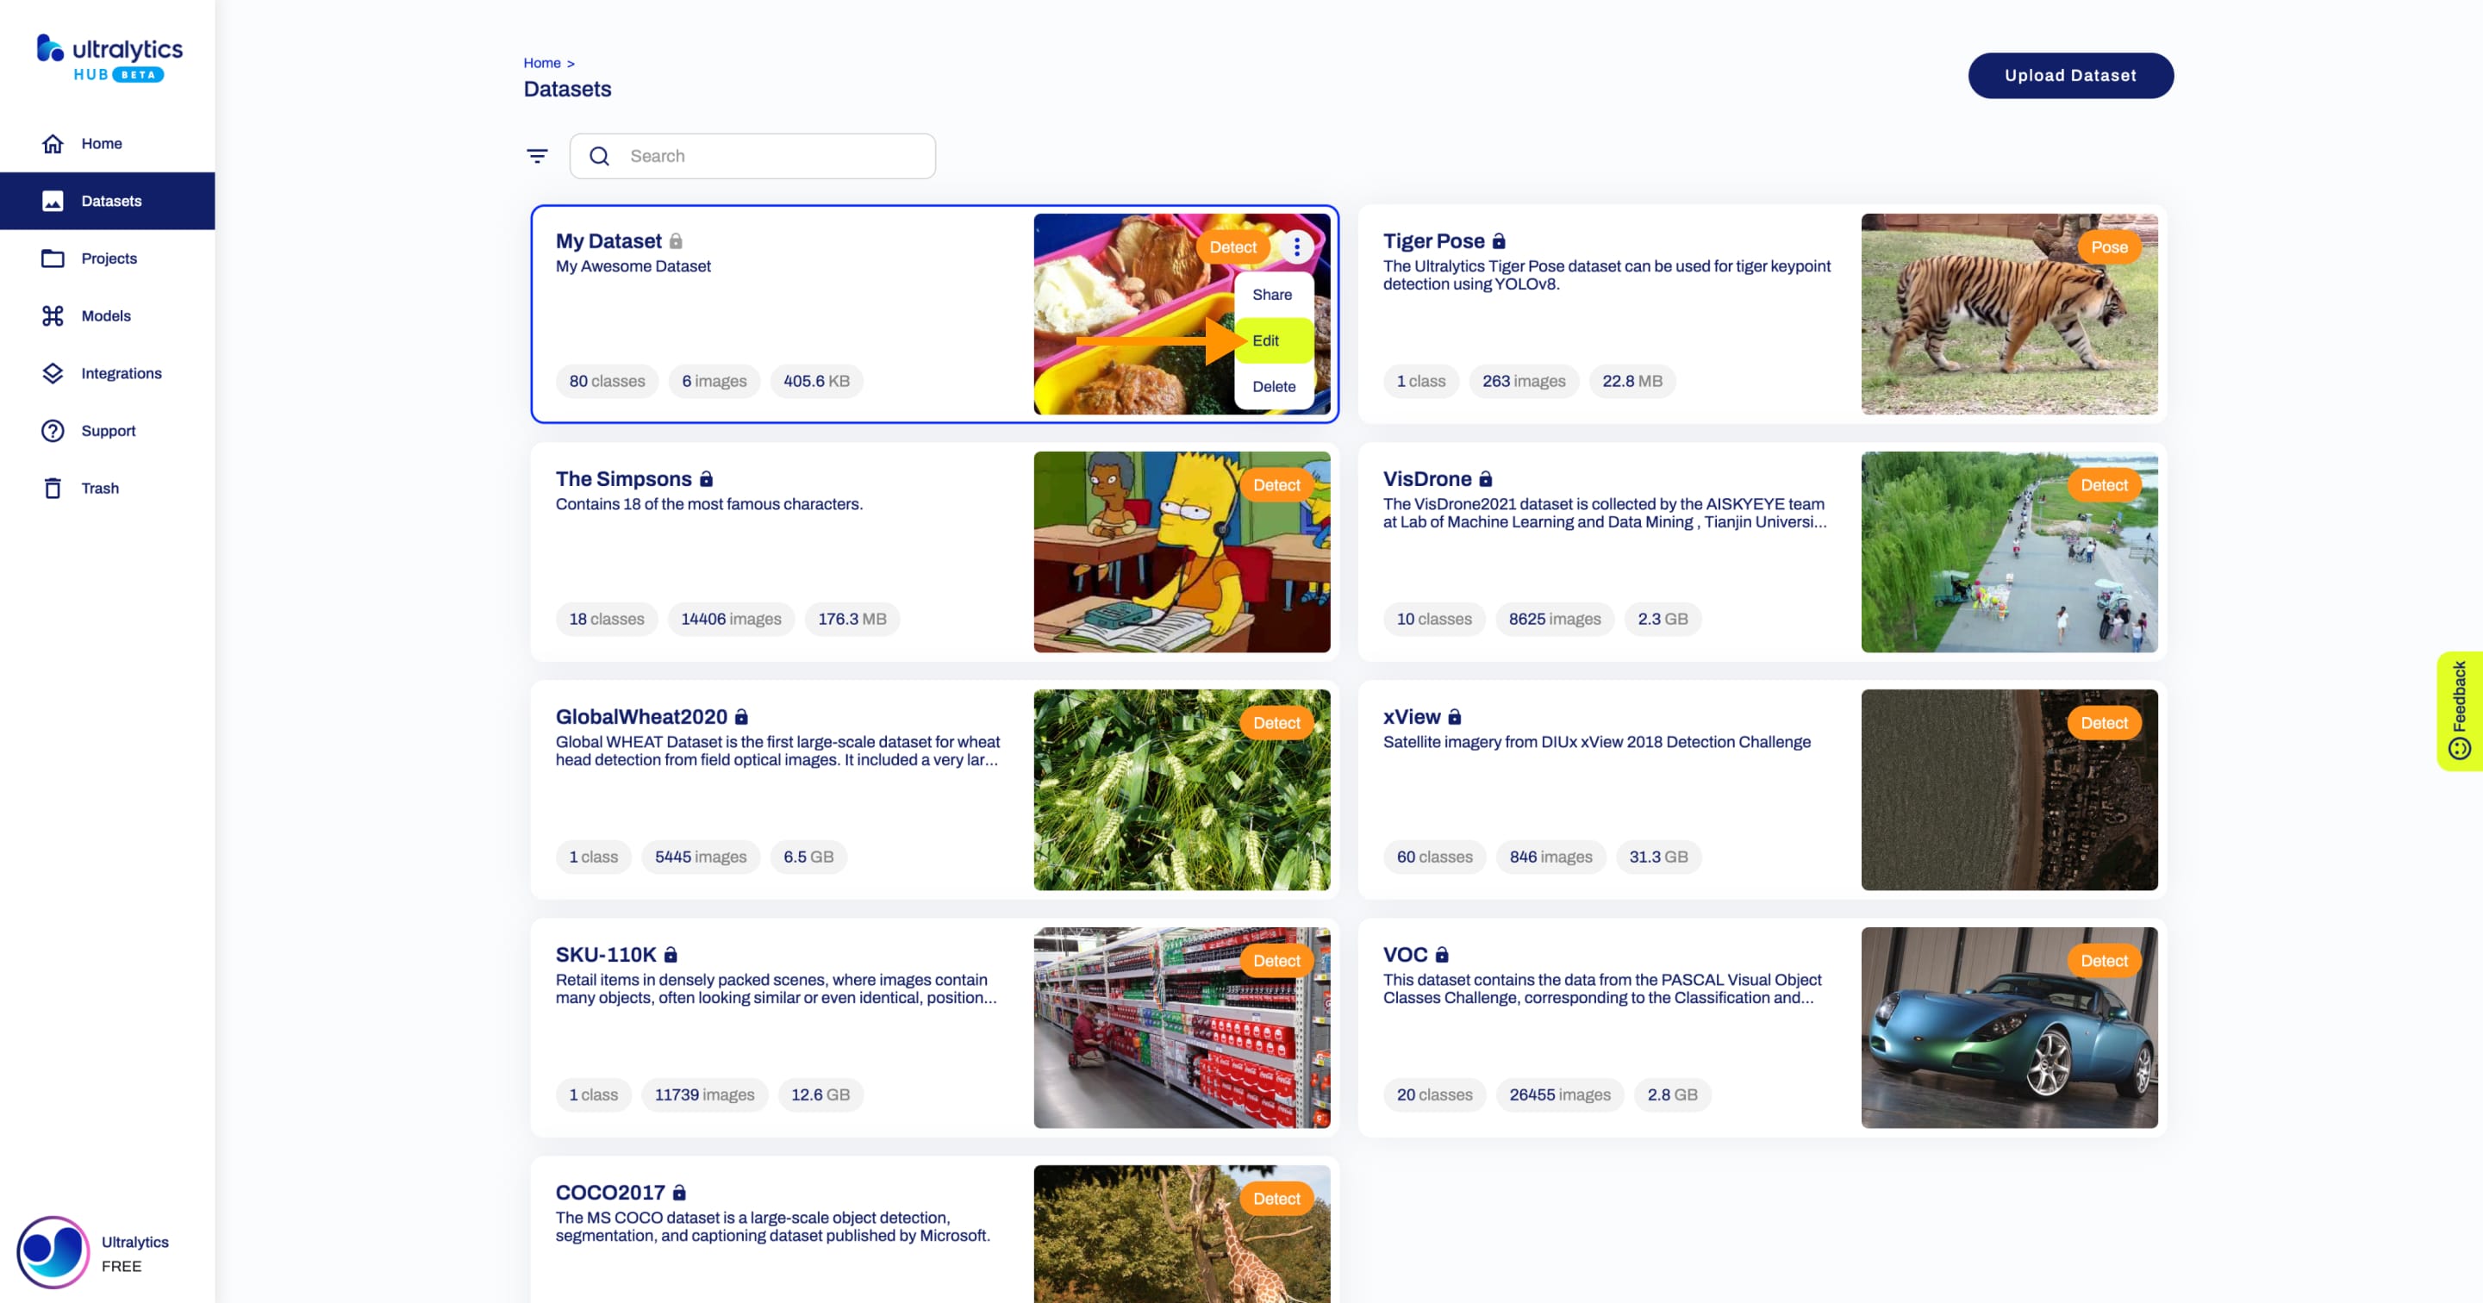Click the filter icon near search bar
This screenshot has width=2483, height=1303.
click(537, 154)
